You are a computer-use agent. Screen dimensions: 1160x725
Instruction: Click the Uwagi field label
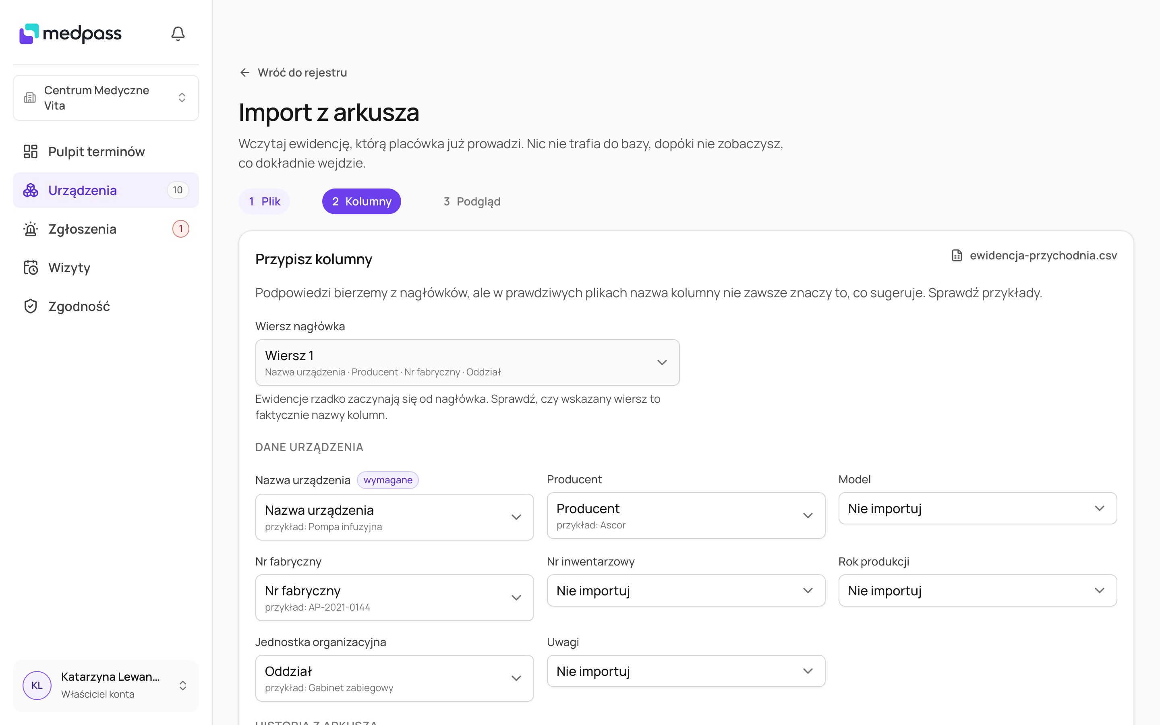click(x=563, y=642)
